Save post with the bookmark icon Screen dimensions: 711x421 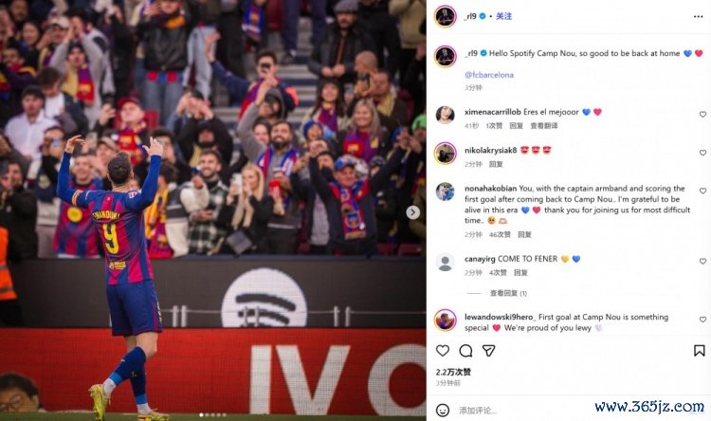point(699,350)
